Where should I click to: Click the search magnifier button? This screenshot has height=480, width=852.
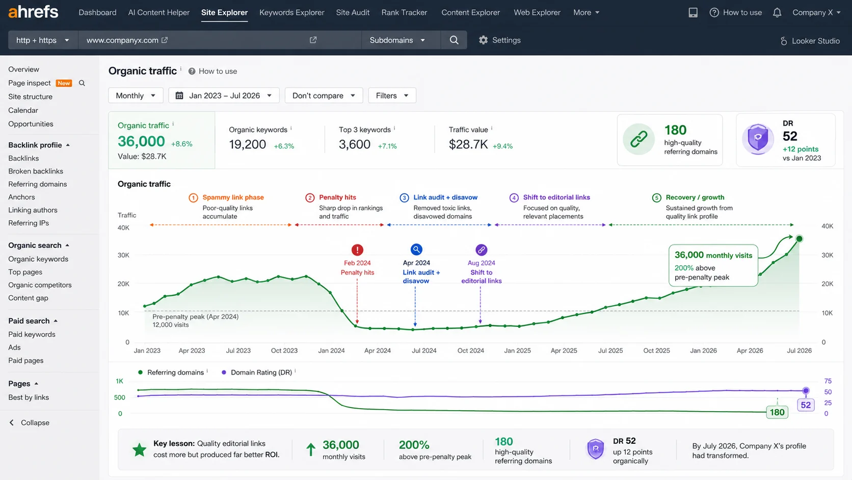[454, 40]
